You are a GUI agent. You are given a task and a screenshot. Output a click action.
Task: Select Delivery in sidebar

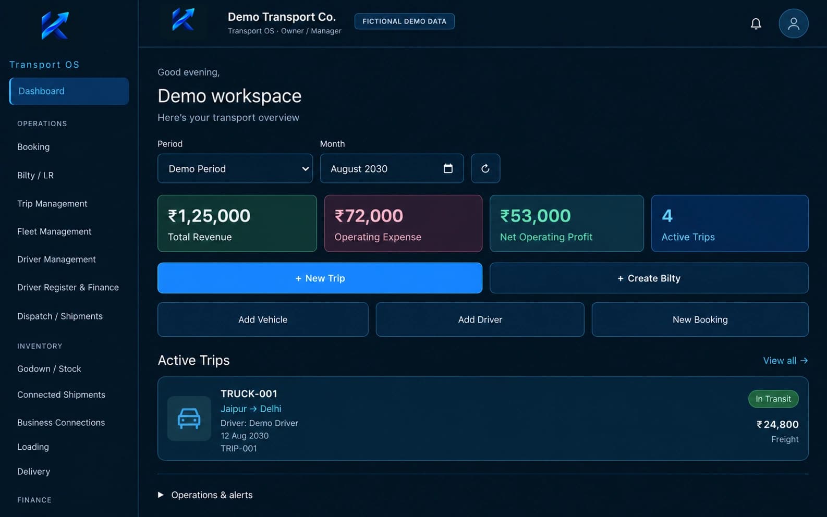33,472
